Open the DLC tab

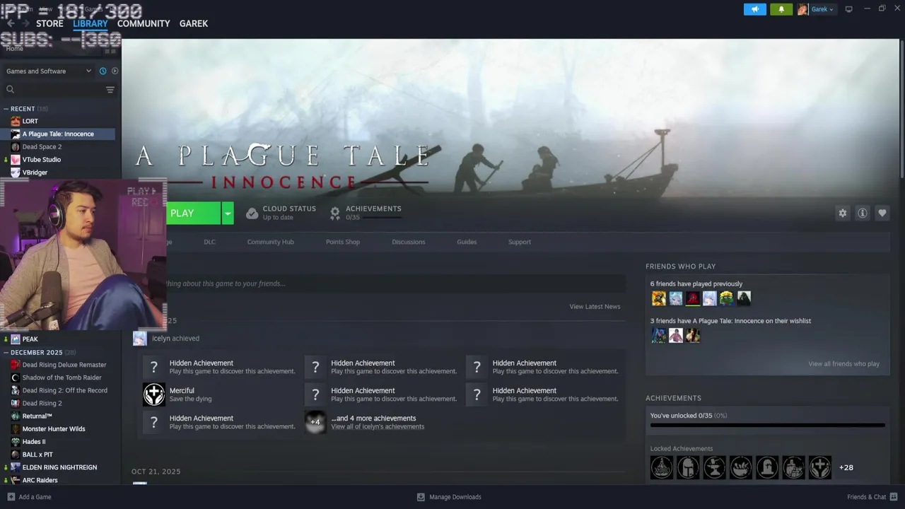click(x=209, y=242)
